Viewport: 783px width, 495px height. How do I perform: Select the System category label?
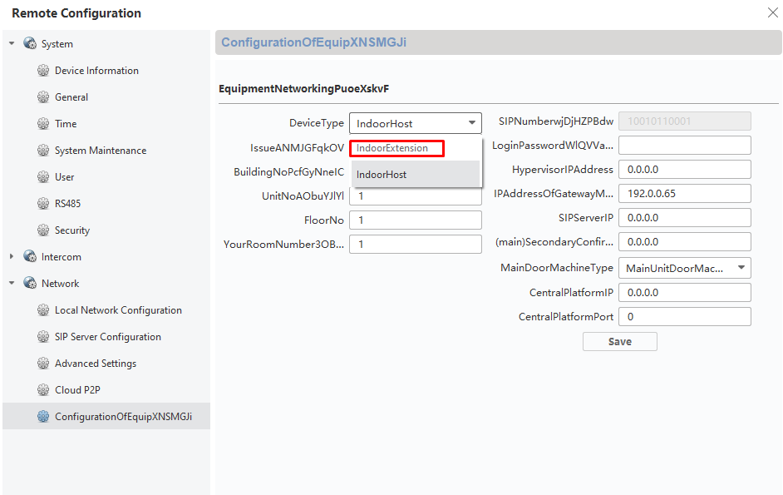tap(57, 43)
